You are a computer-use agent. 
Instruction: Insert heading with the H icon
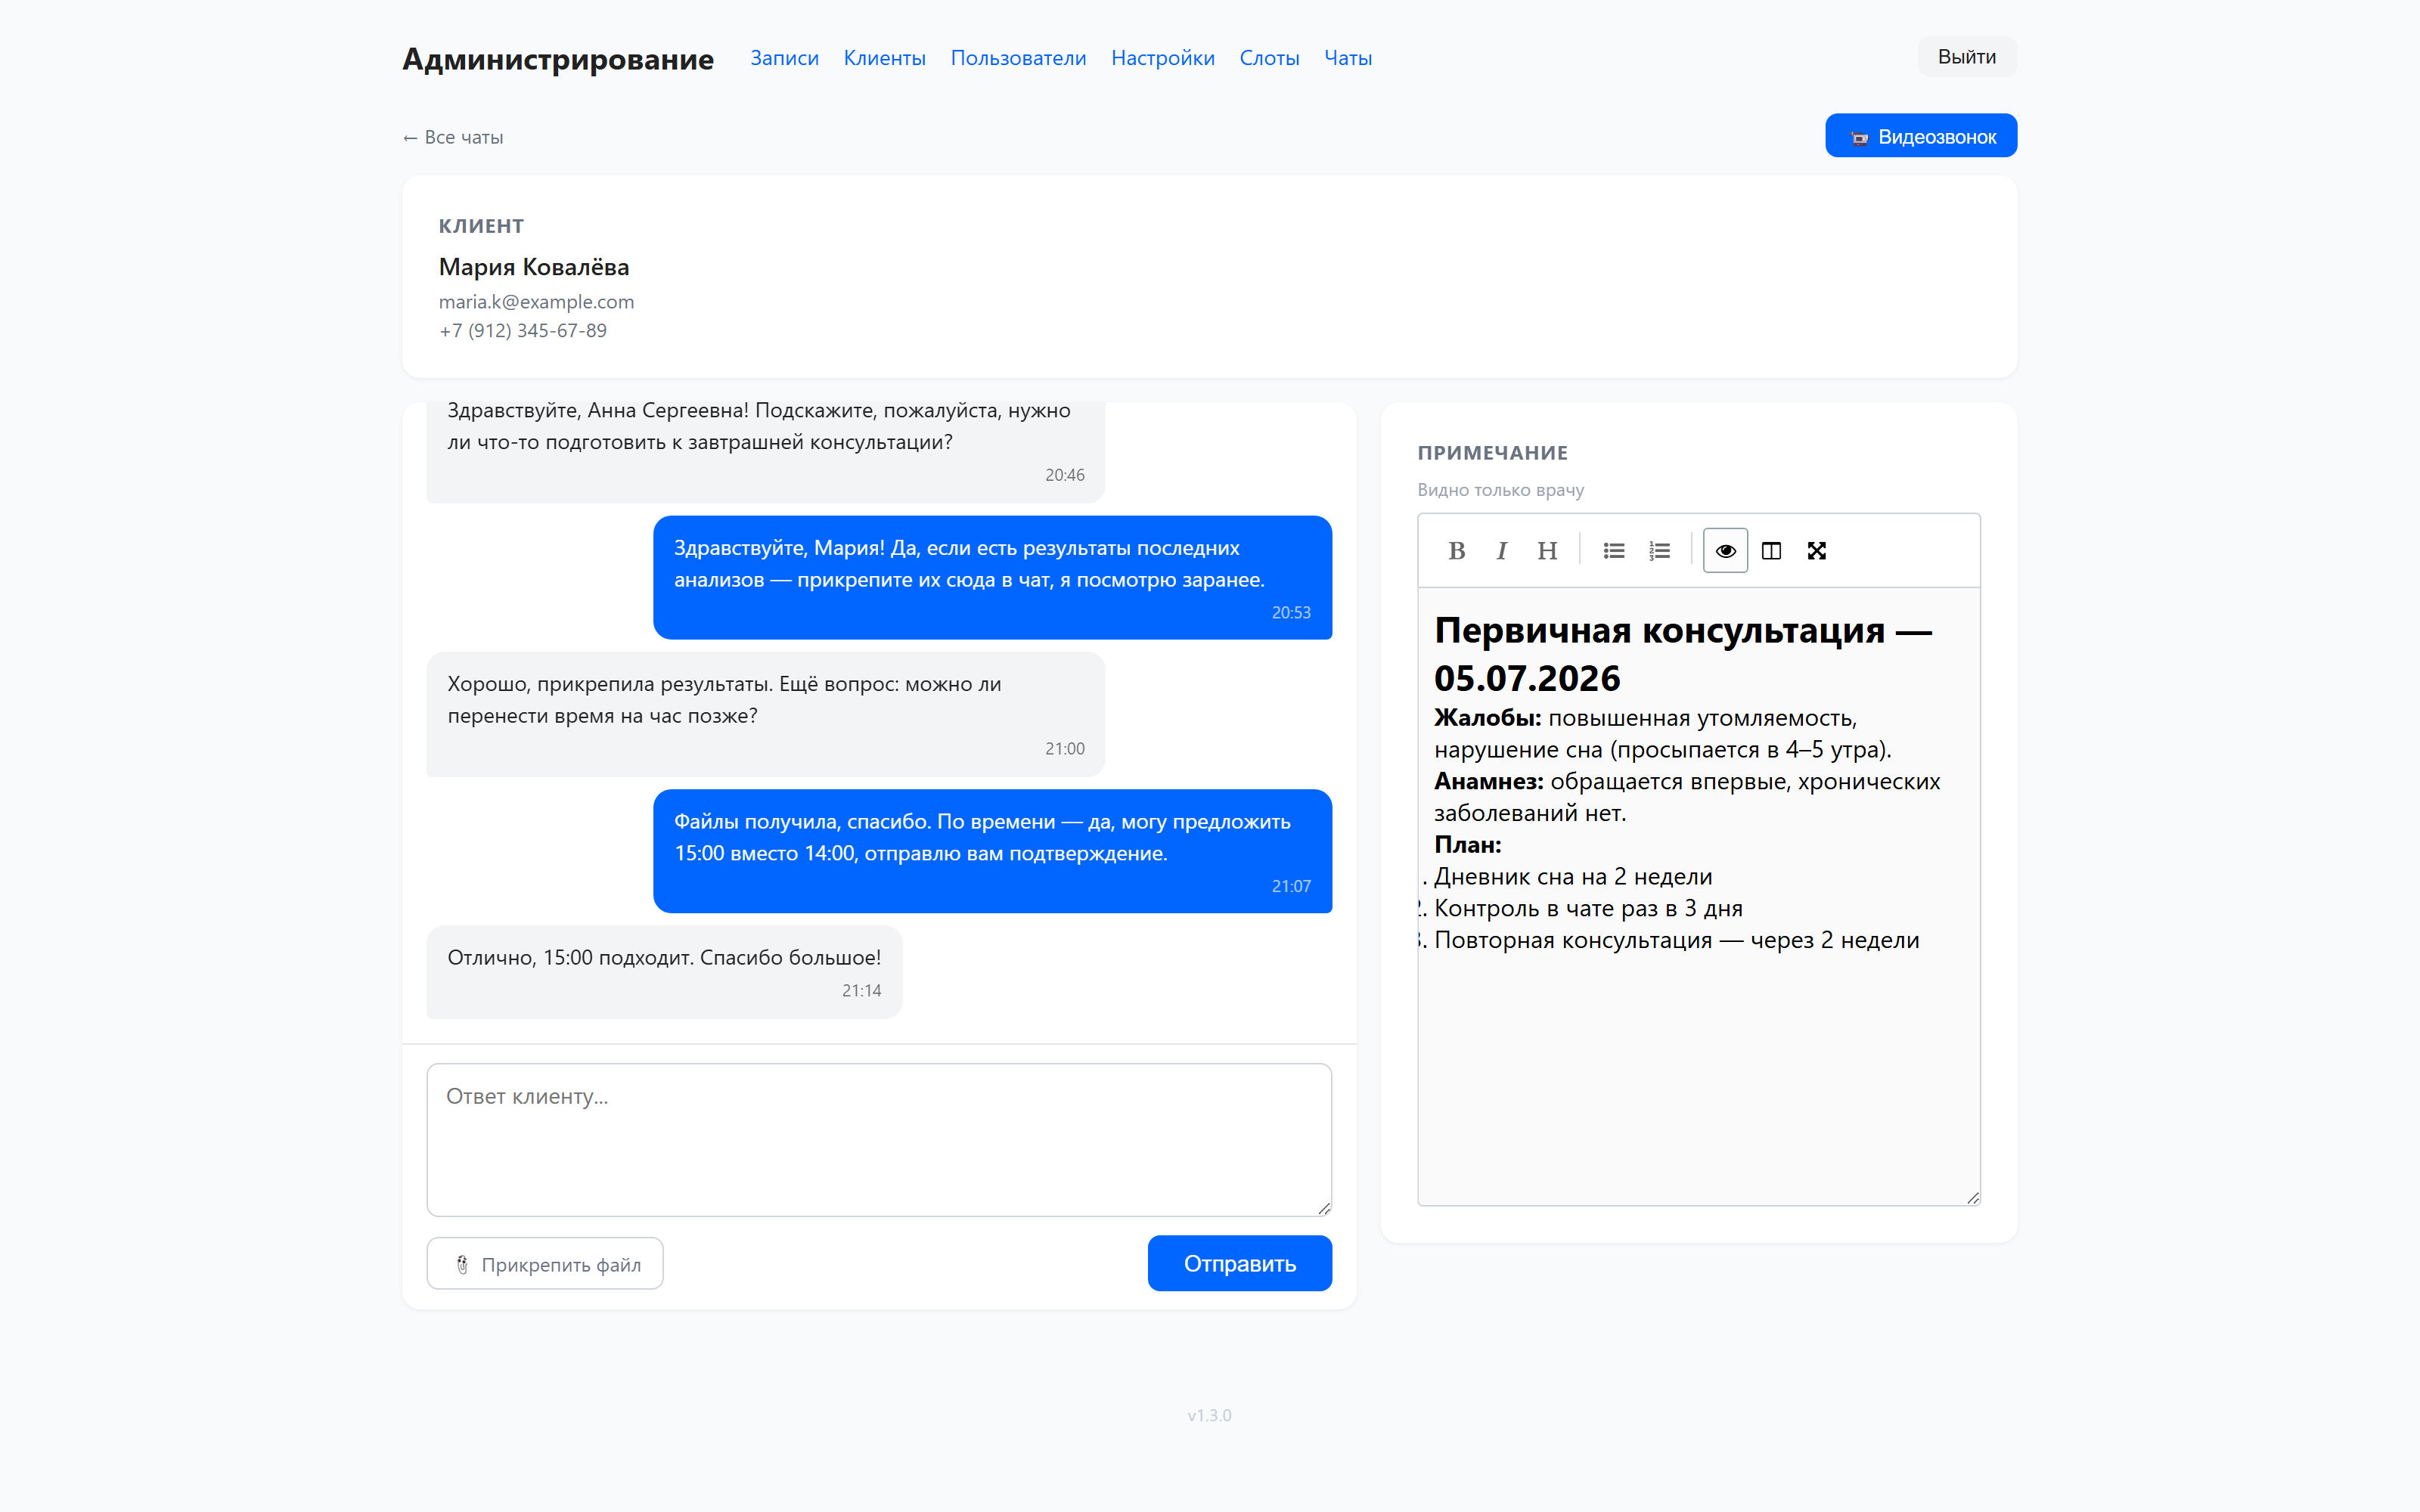coord(1547,550)
